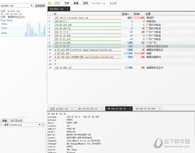Click the mnt-by value MAINT-CN-CHINANET-LN
Viewport: 195px width, 153px height.
pos(79,135)
